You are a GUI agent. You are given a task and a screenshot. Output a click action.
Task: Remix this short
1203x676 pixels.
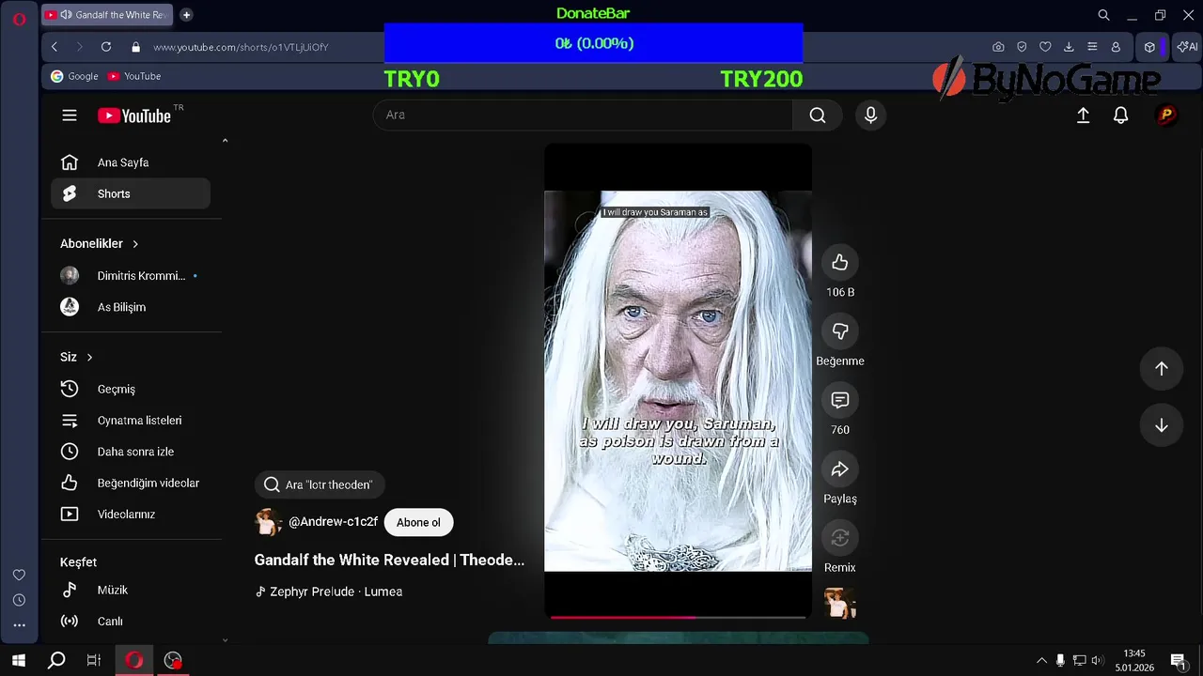(x=840, y=538)
